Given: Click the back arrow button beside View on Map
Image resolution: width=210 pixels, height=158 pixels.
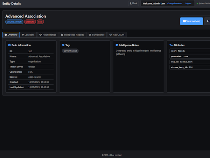Looking at the screenshot, I should [208, 21].
